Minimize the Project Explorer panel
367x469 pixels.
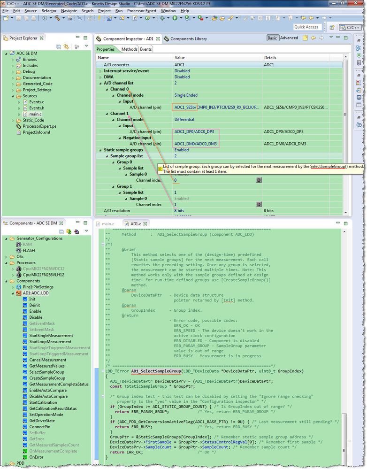pyautogui.click(x=77, y=38)
